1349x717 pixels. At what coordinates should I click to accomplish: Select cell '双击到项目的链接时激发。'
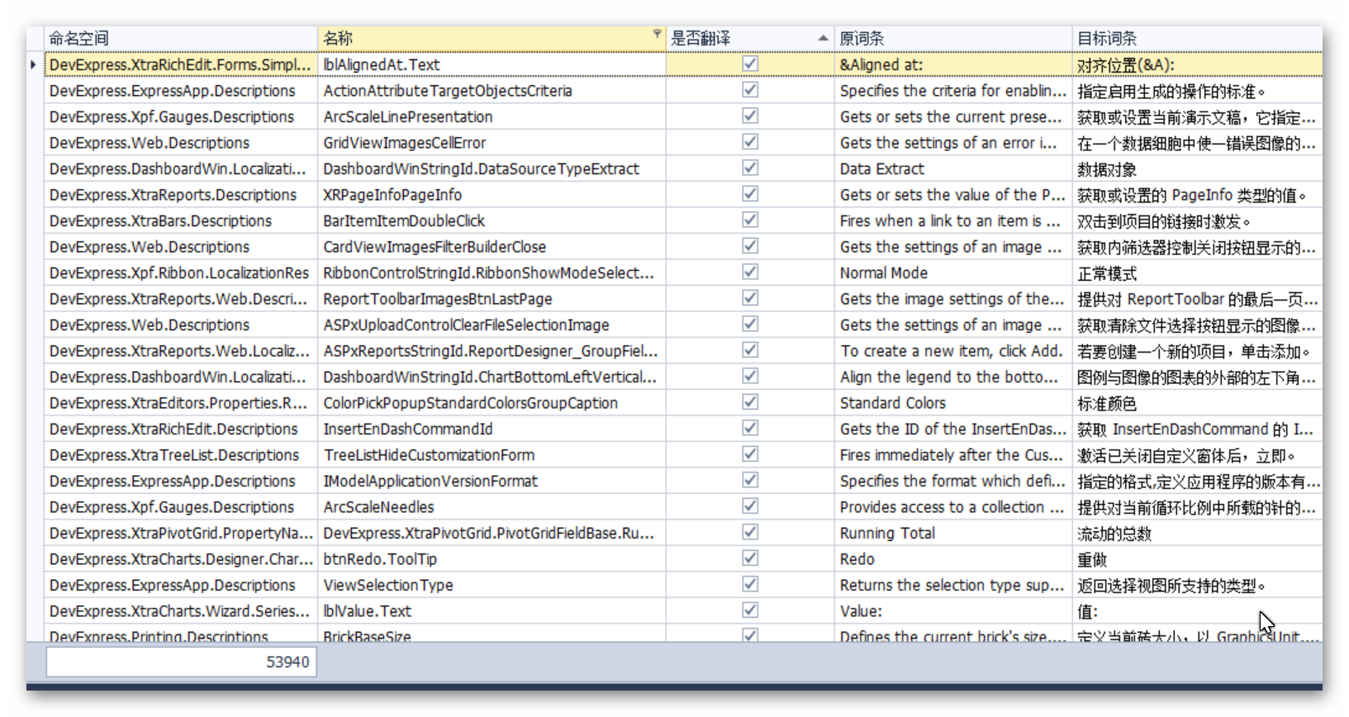(1197, 221)
